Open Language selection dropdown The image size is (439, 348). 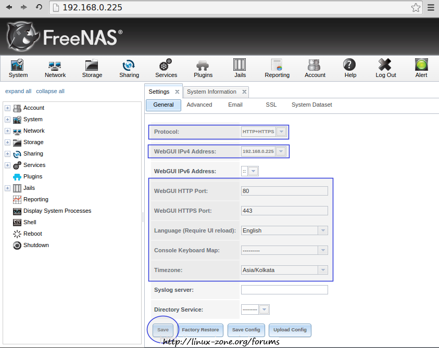point(323,230)
